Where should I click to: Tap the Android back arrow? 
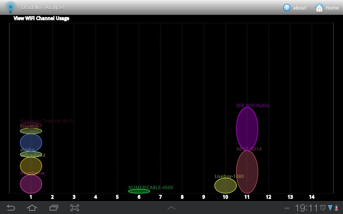(11, 208)
